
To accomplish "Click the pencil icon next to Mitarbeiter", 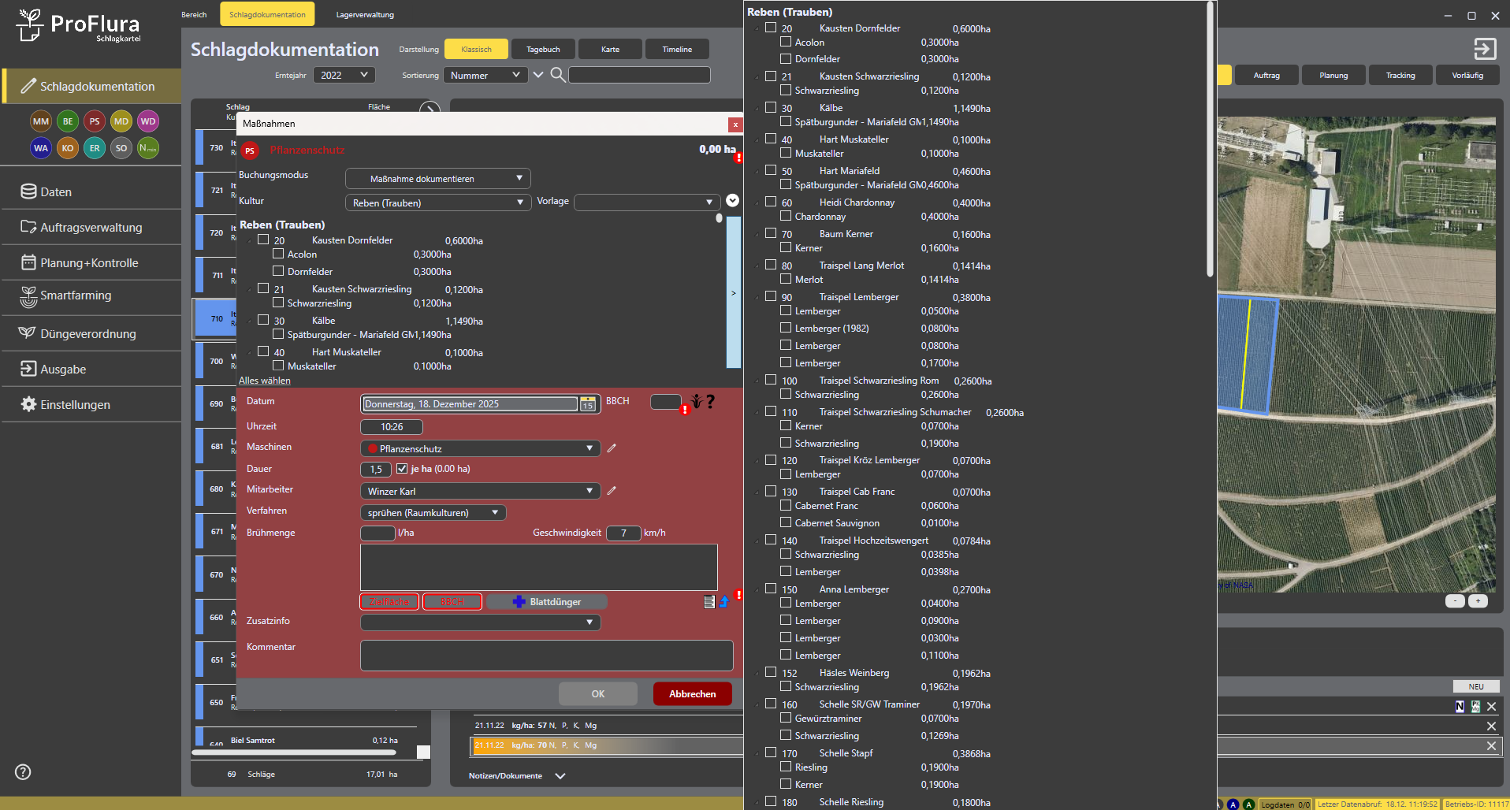I will click(x=612, y=491).
